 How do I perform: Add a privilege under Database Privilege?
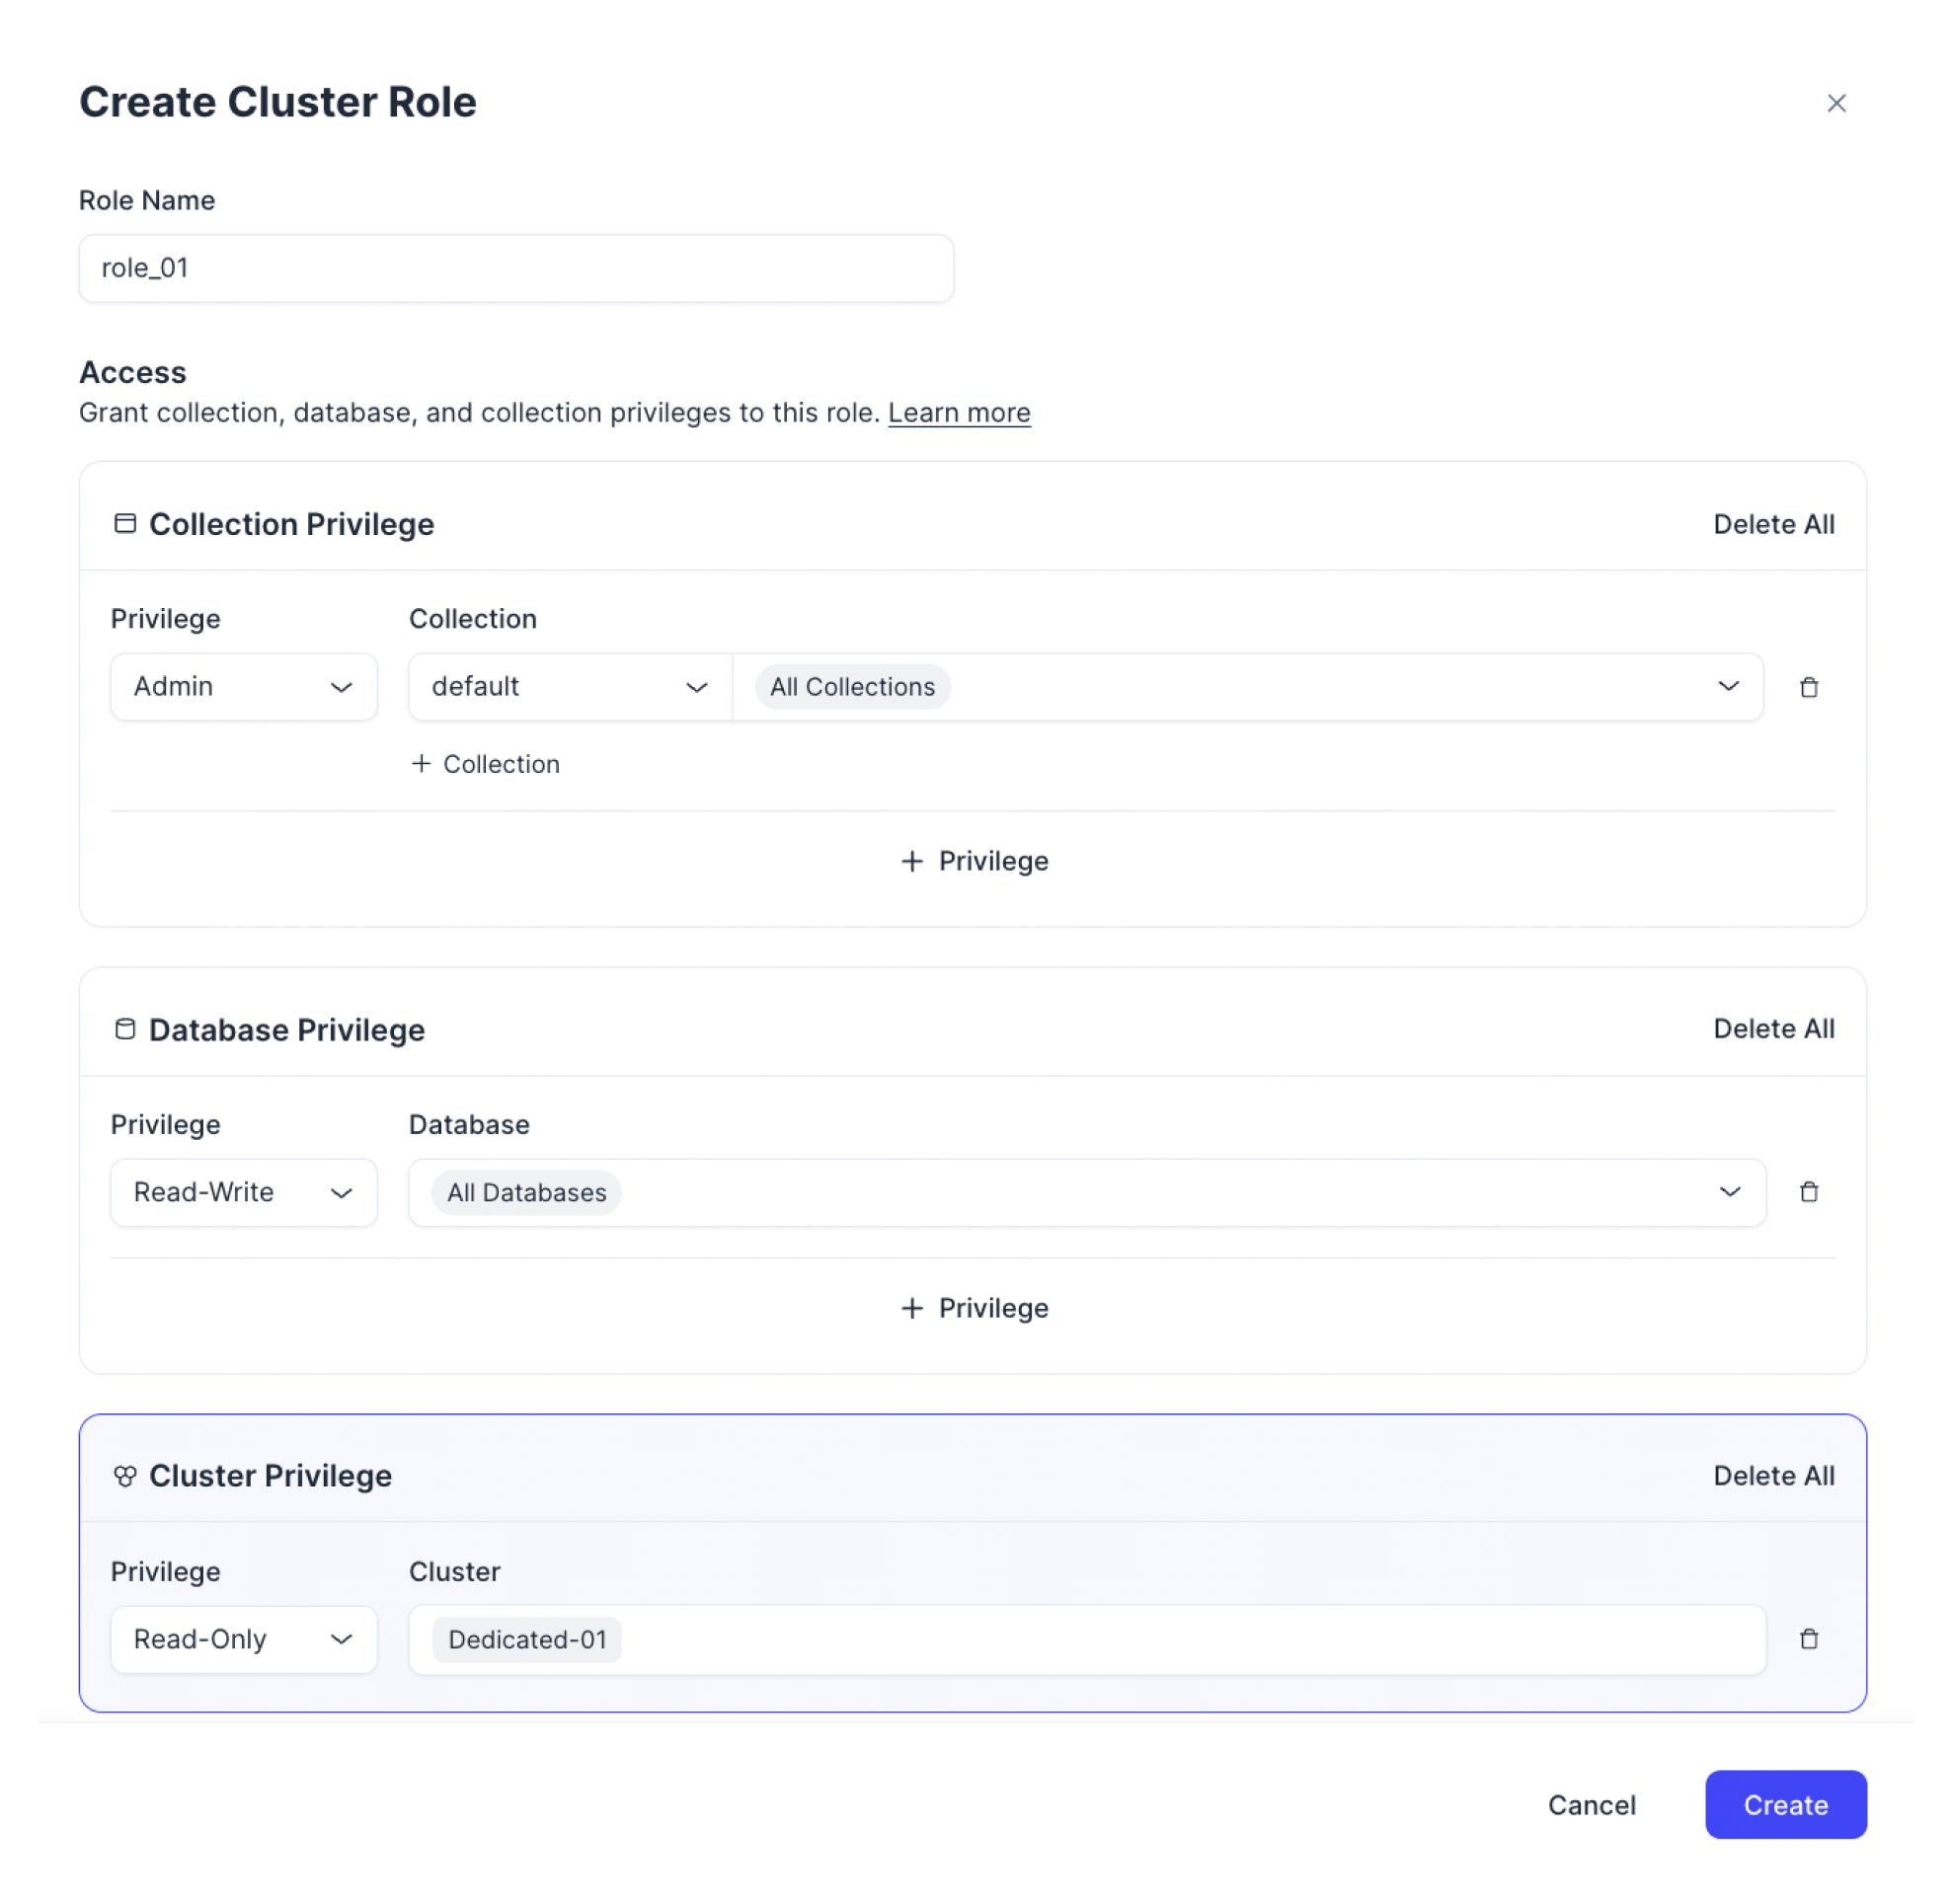click(x=976, y=1310)
